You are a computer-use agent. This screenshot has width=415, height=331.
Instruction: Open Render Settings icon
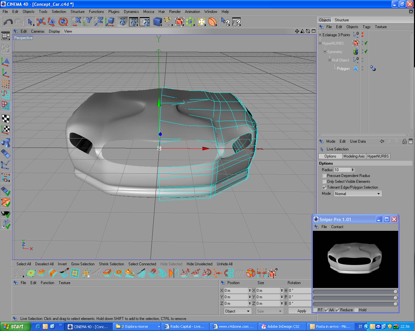point(144,22)
